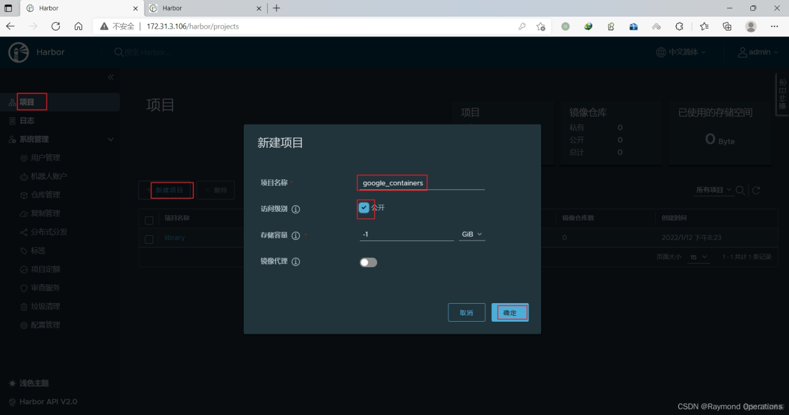Click the proxy cache info icon
This screenshot has height=415, width=789.
[296, 262]
